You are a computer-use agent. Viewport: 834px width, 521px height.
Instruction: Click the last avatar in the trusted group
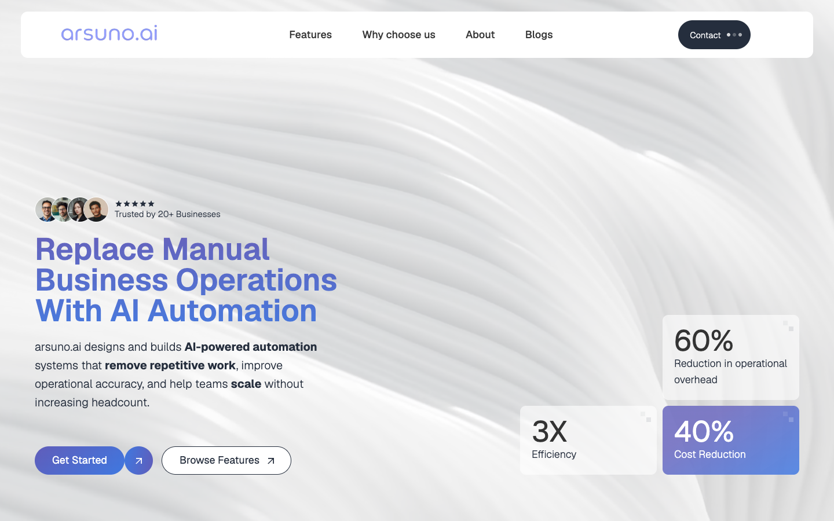pos(96,210)
